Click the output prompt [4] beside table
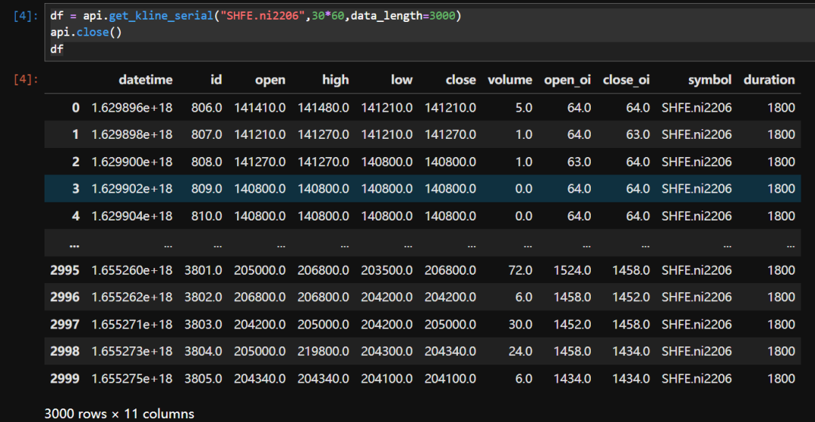Viewport: 815px width, 422px height. 25,79
